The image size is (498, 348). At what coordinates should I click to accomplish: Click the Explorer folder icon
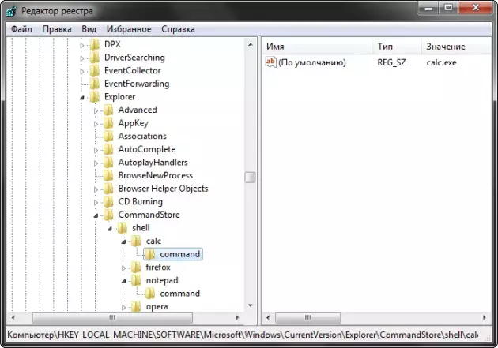pyautogui.click(x=95, y=97)
